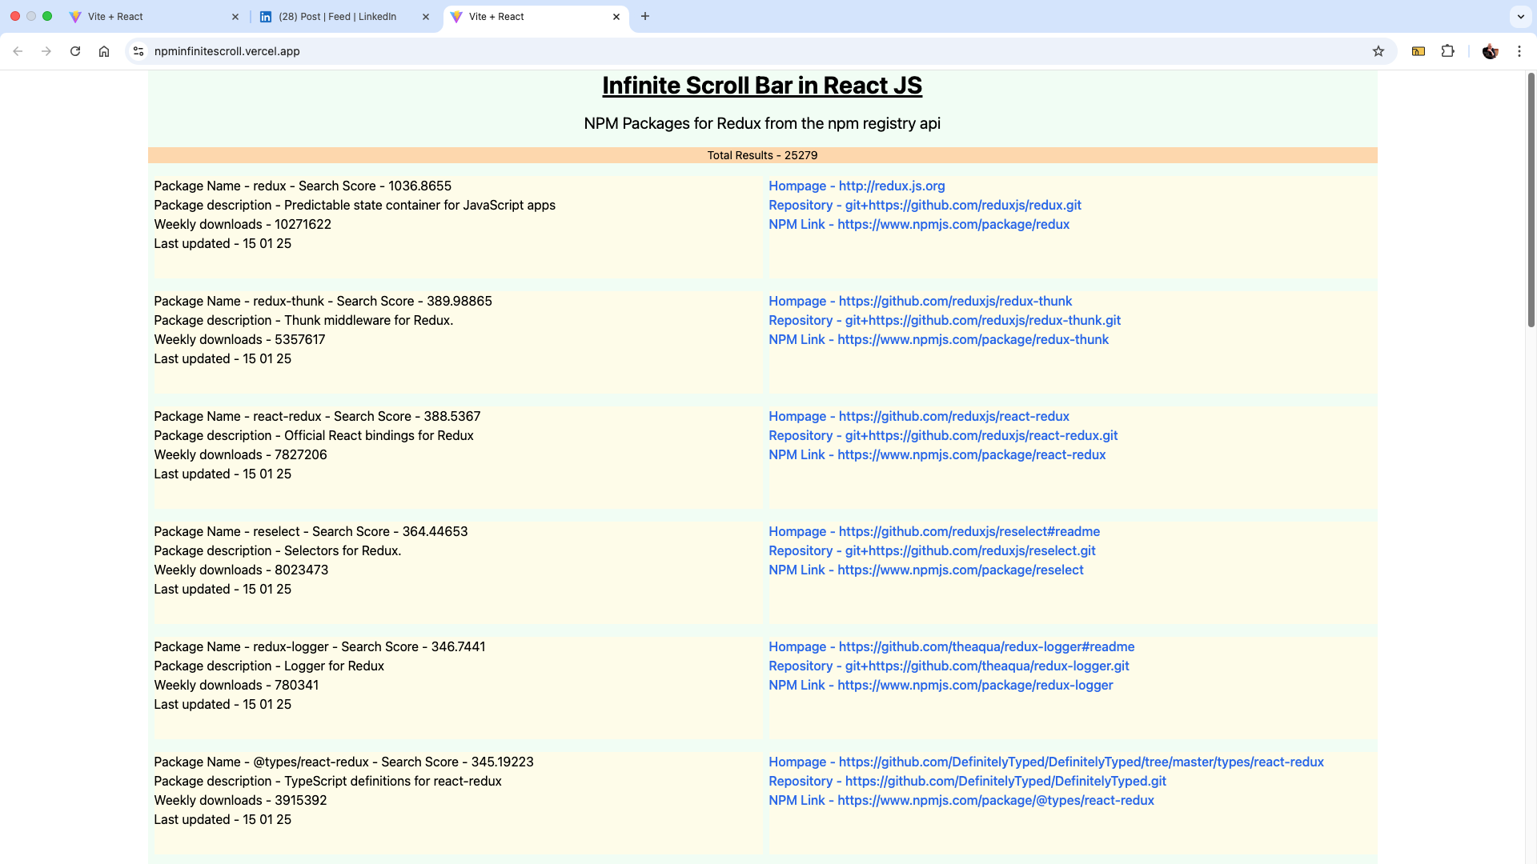Open NPM Link for react-redux

[x=937, y=454]
